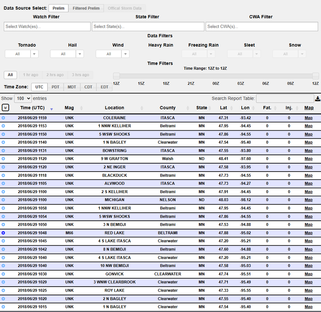This screenshot has height=312, width=321.
Task: Expand details for the 1150 Shooks row
Action: [x=3, y=134]
